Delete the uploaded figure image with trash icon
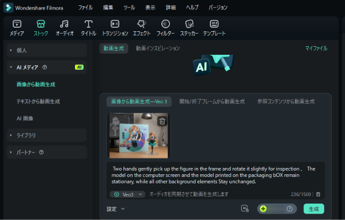 (x=162, y=121)
